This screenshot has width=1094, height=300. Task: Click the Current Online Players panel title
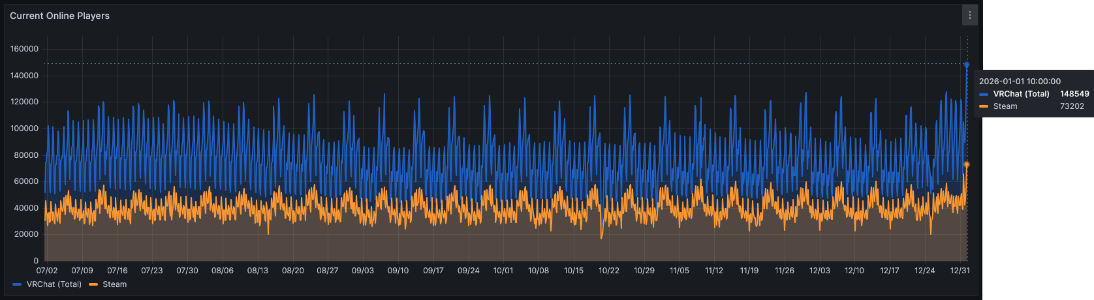click(59, 16)
